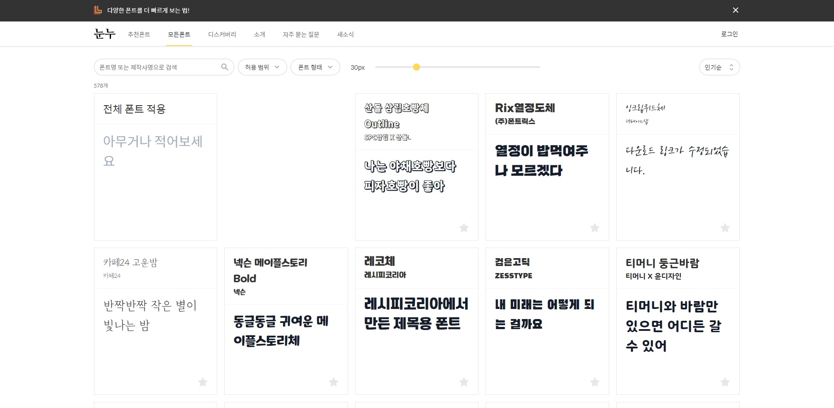Click the 카페24 maker name under 고운밤
Screen dimensions: 834x408
[112, 276]
